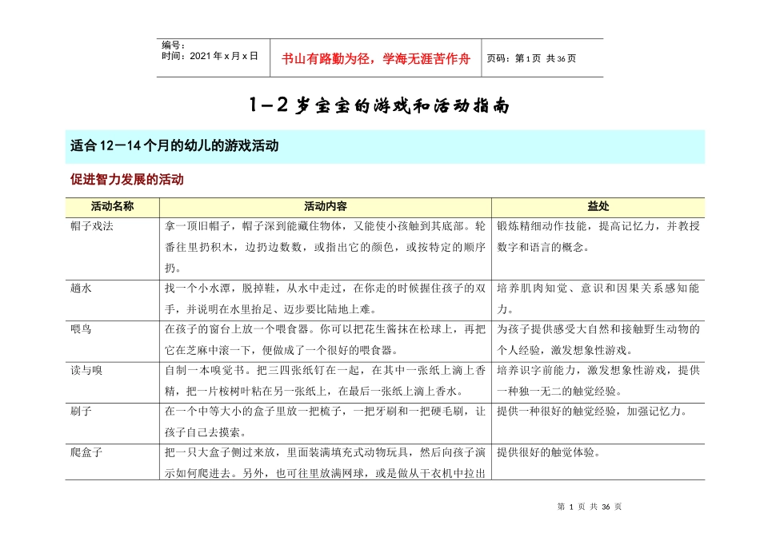Click the activity name 趟水
Image resolution: width=760 pixels, height=537 pixels.
click(x=81, y=288)
